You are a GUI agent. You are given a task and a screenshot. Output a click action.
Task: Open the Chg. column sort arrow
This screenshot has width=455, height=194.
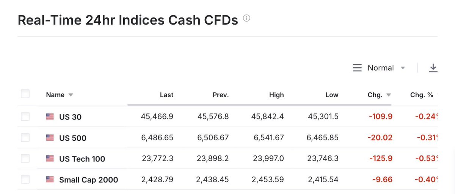tap(388, 95)
